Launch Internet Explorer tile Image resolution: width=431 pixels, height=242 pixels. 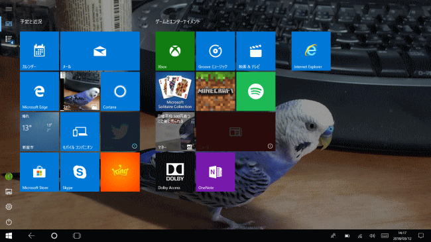[311, 51]
